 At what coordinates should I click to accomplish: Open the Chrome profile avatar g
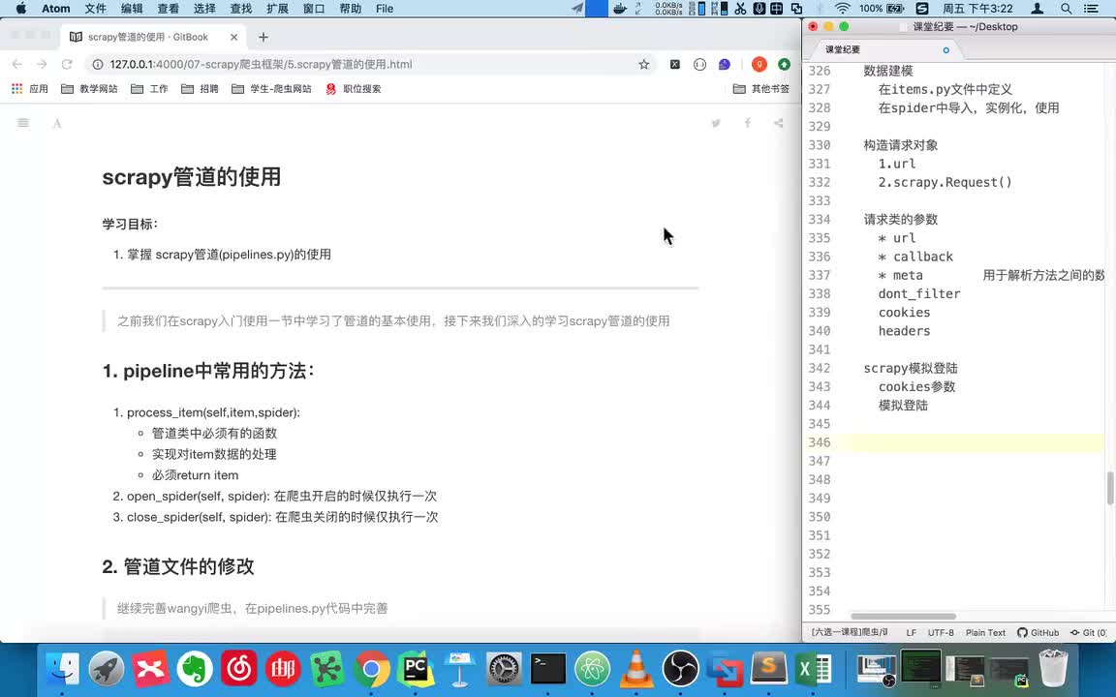pyautogui.click(x=759, y=64)
